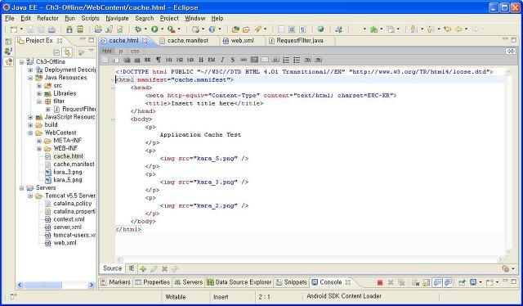Image resolution: width=523 pixels, height=306 pixels.
Task: Insert H2 heading tag icon
Action: [180, 60]
